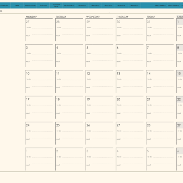Go to the MONTHLY tab

[43, 6]
